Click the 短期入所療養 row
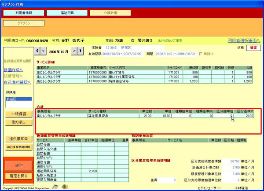 (83, 180)
